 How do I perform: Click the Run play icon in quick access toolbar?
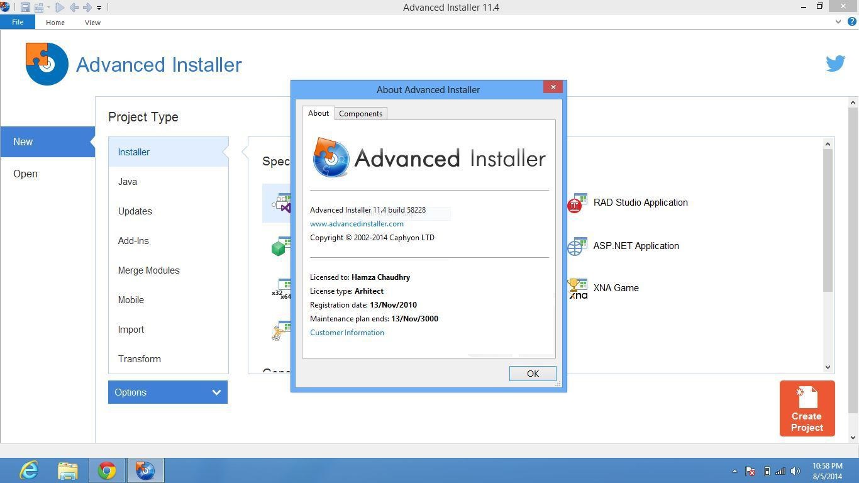click(x=60, y=8)
